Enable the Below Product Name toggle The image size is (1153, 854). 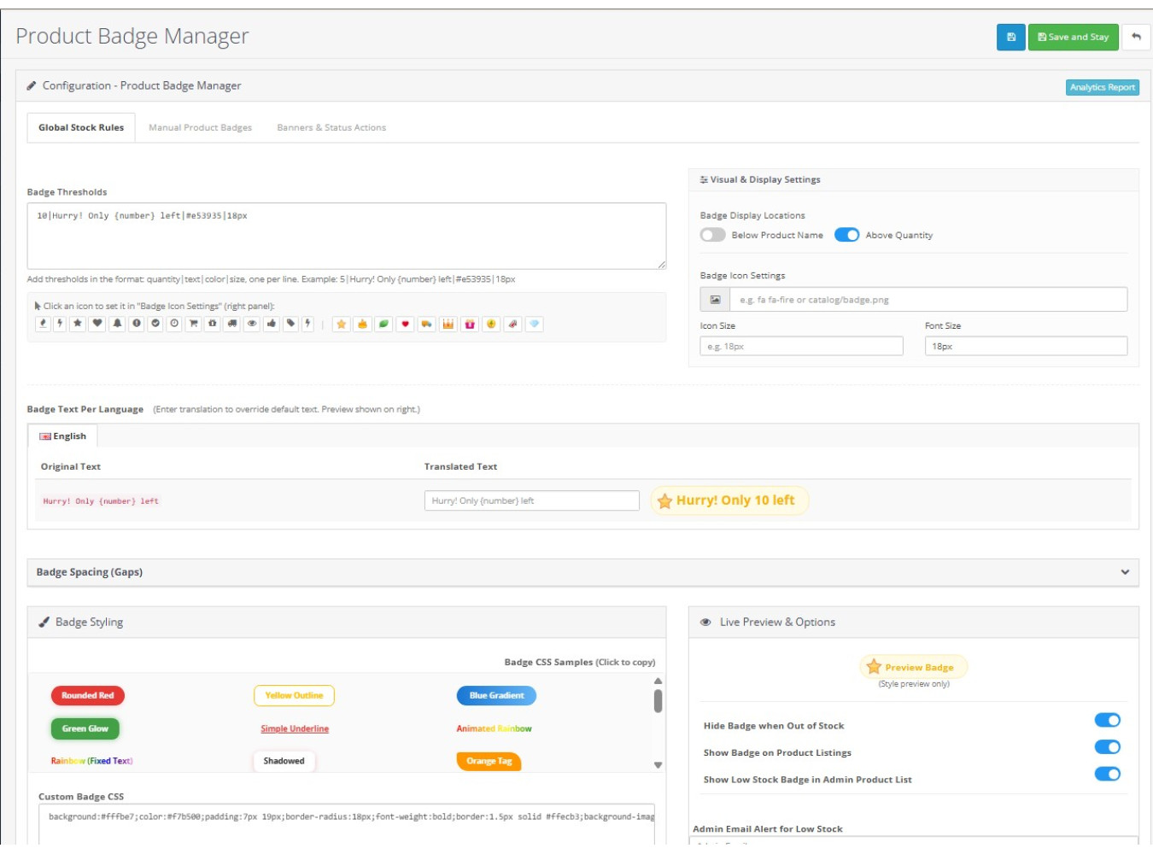pyautogui.click(x=712, y=235)
